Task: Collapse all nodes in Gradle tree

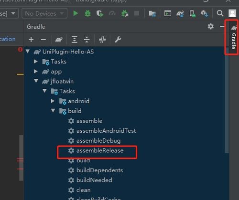Action: point(87,40)
